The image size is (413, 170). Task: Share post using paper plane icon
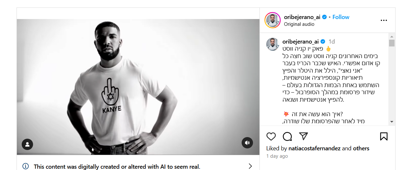[303, 136]
